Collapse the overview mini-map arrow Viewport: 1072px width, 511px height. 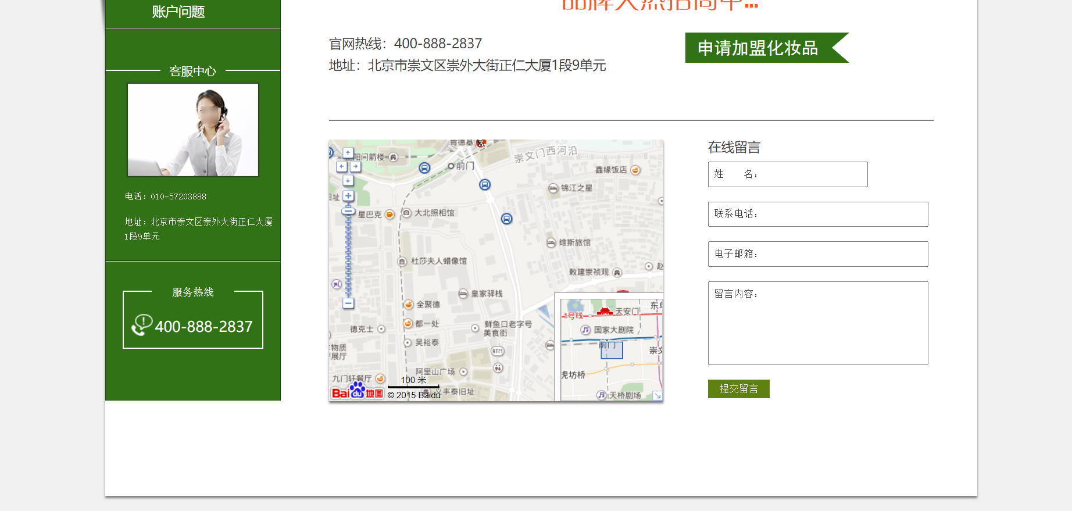tap(658, 395)
